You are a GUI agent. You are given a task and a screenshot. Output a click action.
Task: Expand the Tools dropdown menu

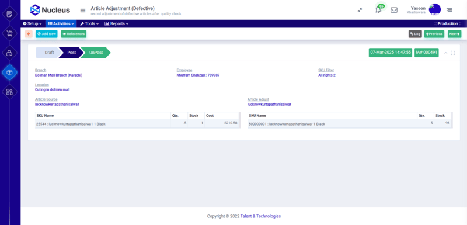(89, 23)
